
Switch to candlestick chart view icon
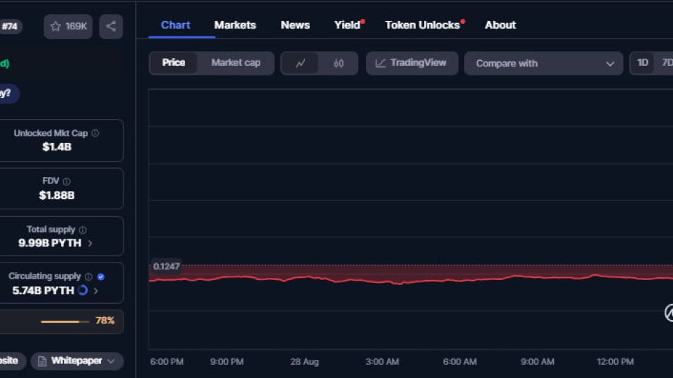(x=339, y=64)
